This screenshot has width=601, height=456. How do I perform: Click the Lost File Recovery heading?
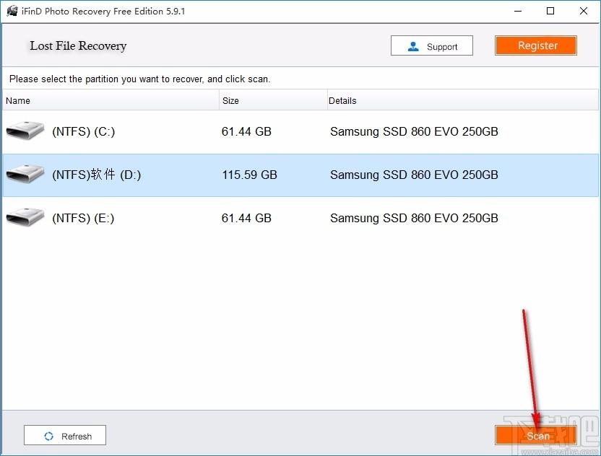[x=78, y=45]
